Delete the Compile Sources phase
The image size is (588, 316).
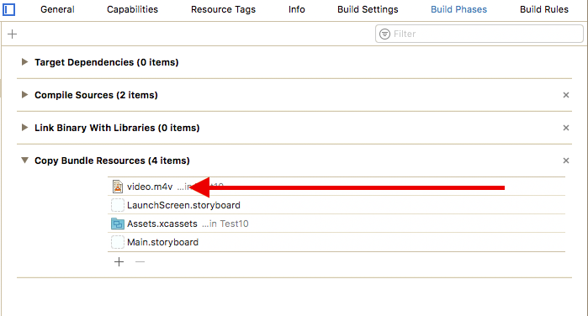566,95
